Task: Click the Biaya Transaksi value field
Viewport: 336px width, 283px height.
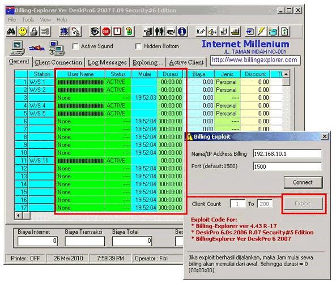Action: [84, 241]
